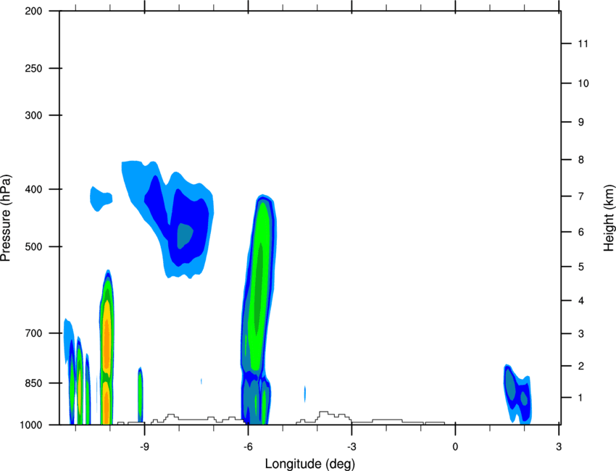This screenshot has width=616, height=471.
Task: Click height tick label 10
Action: (583, 83)
